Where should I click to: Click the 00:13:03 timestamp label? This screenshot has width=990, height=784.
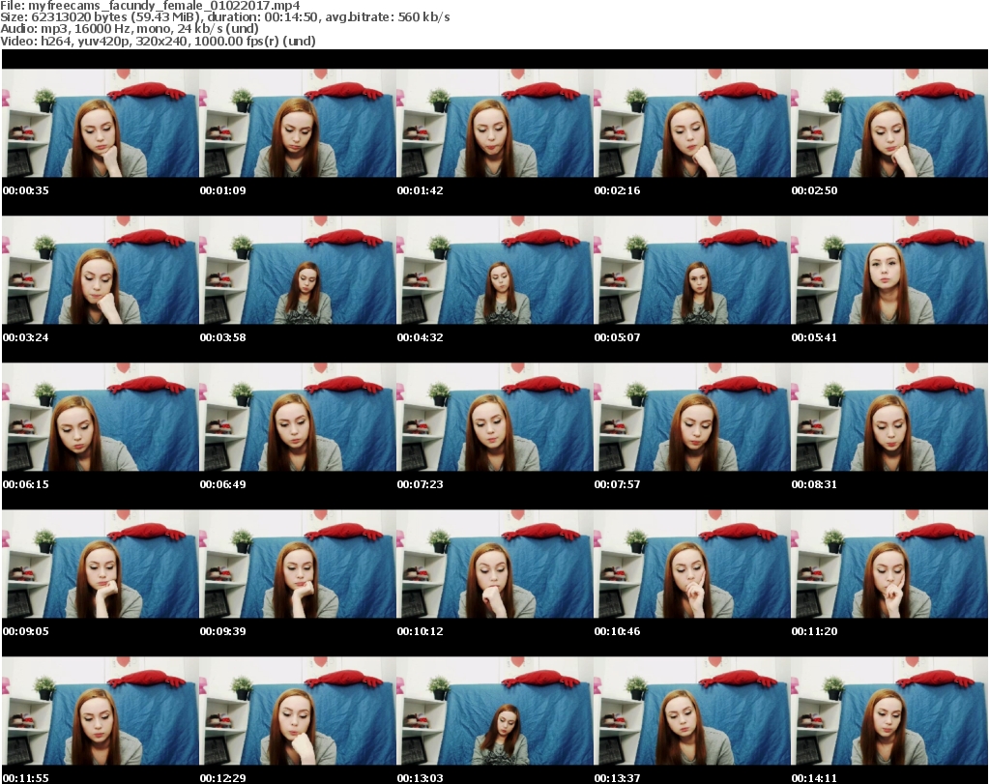420,778
